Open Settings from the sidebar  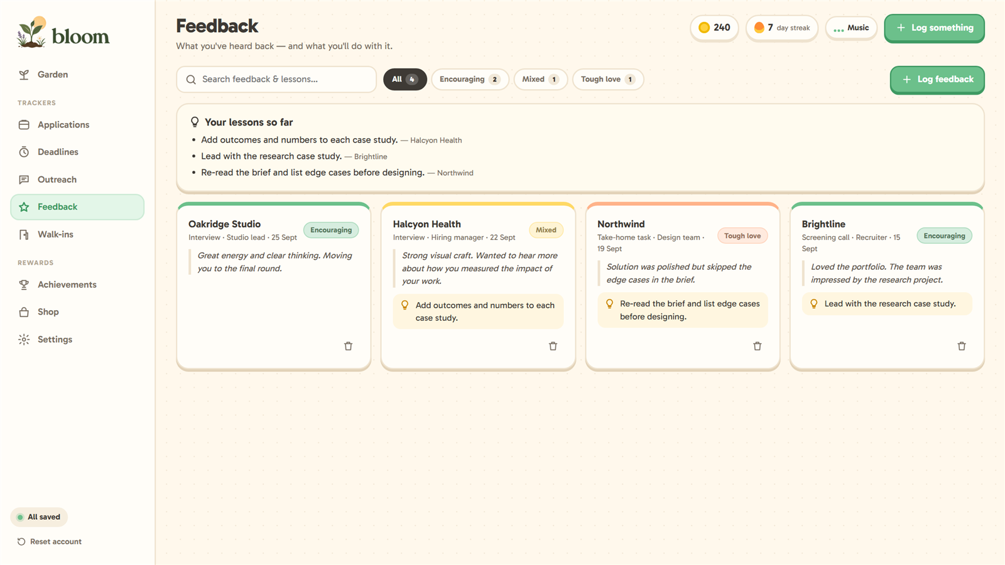[x=77, y=340]
